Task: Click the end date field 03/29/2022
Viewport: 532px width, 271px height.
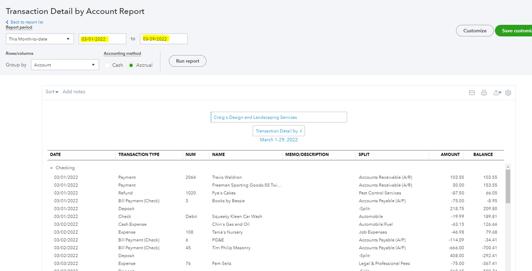Action: (163, 39)
